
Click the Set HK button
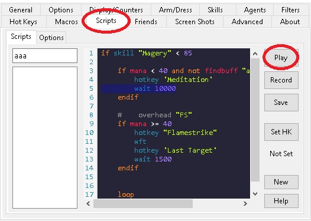[x=281, y=132]
